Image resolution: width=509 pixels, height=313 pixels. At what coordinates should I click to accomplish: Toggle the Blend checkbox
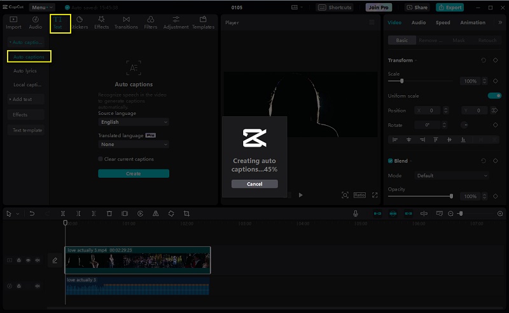[390, 161]
